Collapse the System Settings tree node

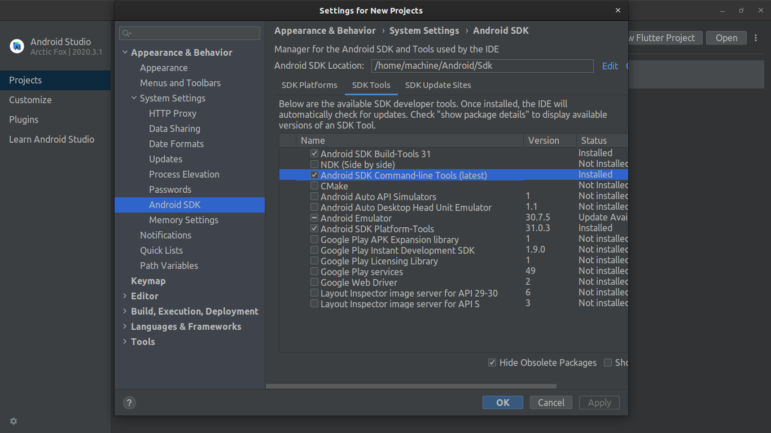[x=134, y=98]
